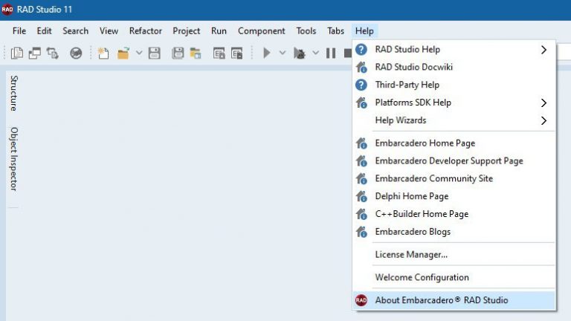Select About Embarcadero RAD Studio

pos(454,300)
